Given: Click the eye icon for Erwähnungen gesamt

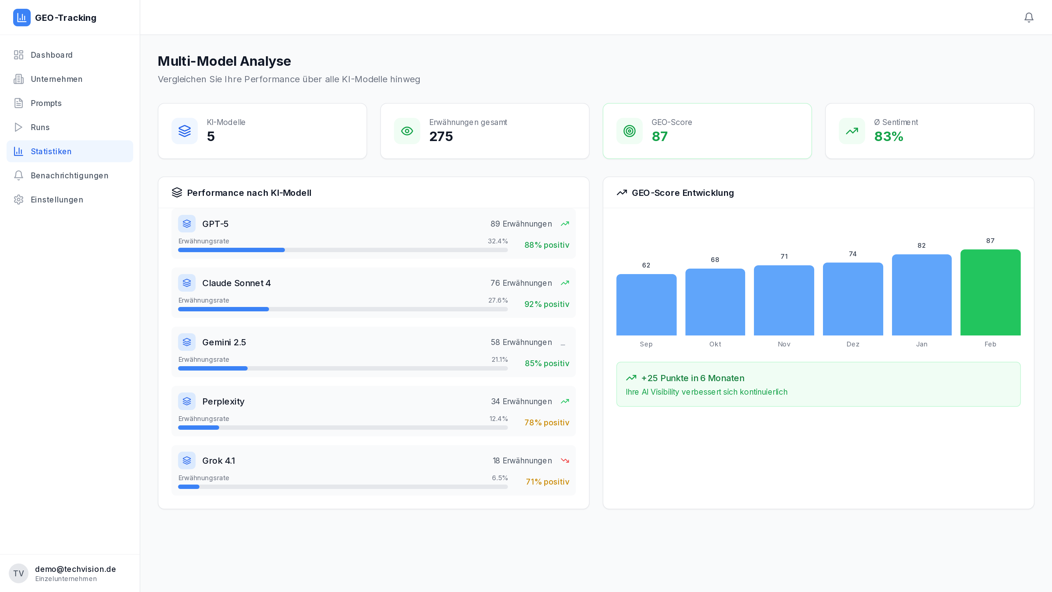Looking at the screenshot, I should click(407, 131).
